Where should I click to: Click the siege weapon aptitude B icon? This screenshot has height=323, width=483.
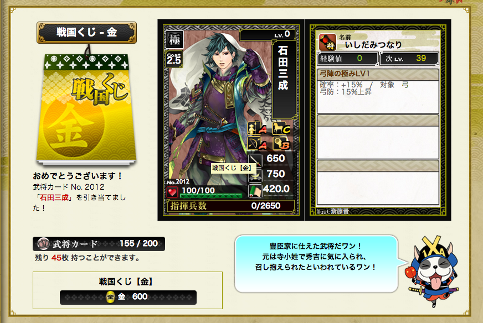pos(281,144)
